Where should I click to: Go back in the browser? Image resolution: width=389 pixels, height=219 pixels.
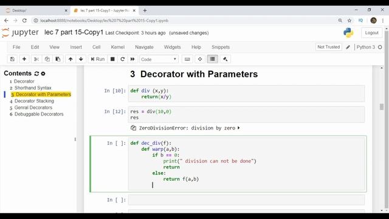(x=6, y=21)
